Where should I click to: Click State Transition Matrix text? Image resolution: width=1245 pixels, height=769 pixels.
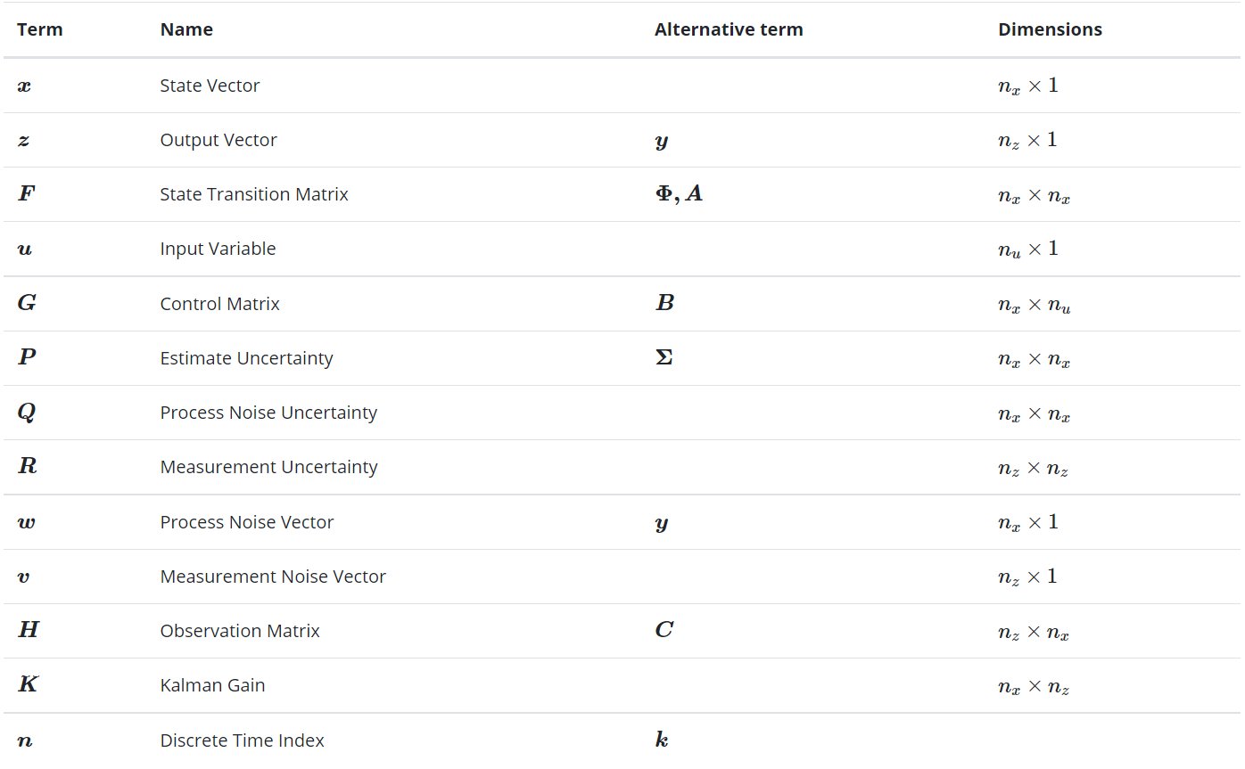[254, 194]
